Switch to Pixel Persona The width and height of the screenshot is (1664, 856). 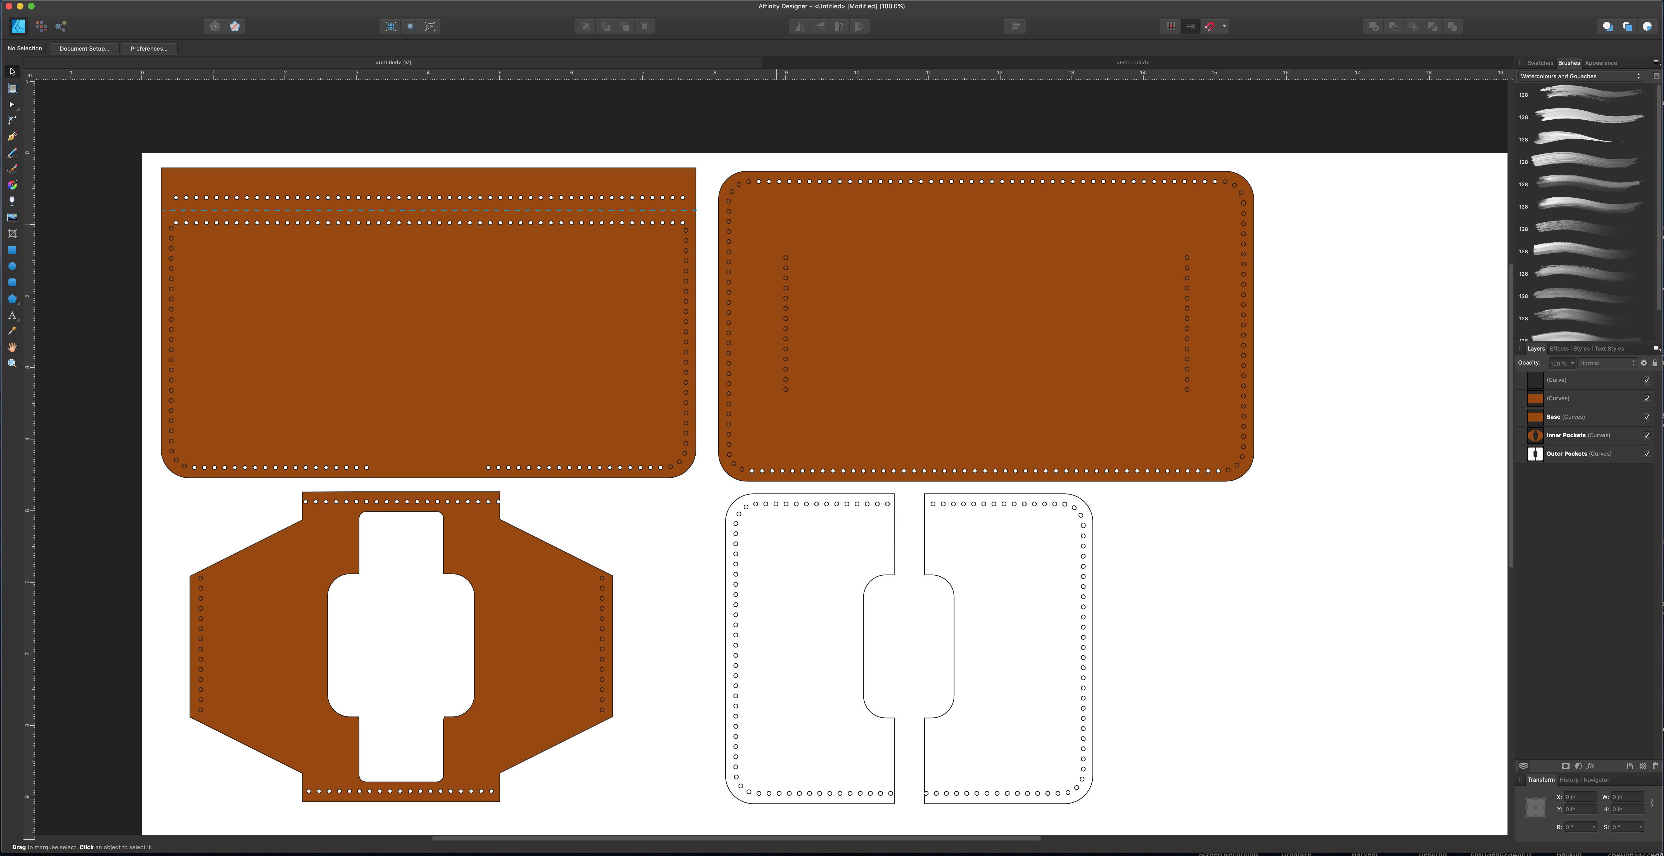click(x=41, y=27)
